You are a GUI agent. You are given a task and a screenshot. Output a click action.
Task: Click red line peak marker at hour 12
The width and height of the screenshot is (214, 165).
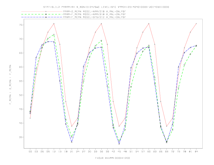tap(54, 24)
